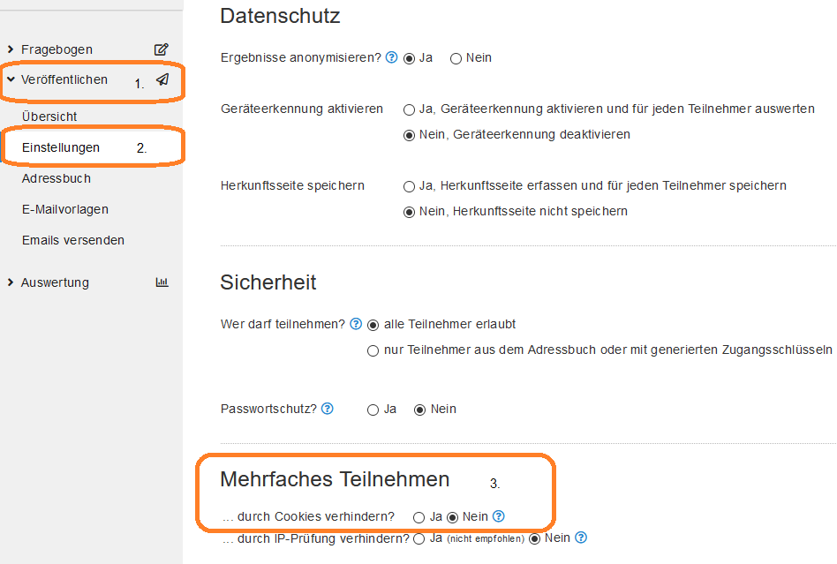Open help icon next to Ergebnisse anonymisieren
This screenshot has width=837, height=564.
tap(392, 57)
